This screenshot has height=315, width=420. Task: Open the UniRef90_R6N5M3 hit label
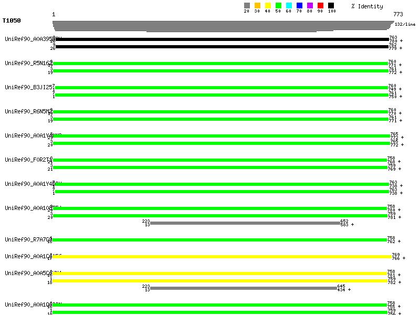28,111
